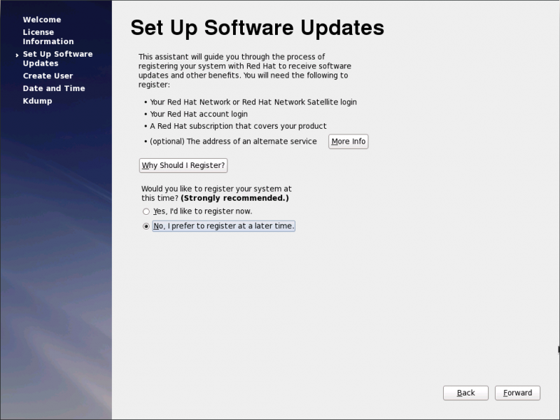Click the 'Your Red Hat account login' bullet

[199, 114]
